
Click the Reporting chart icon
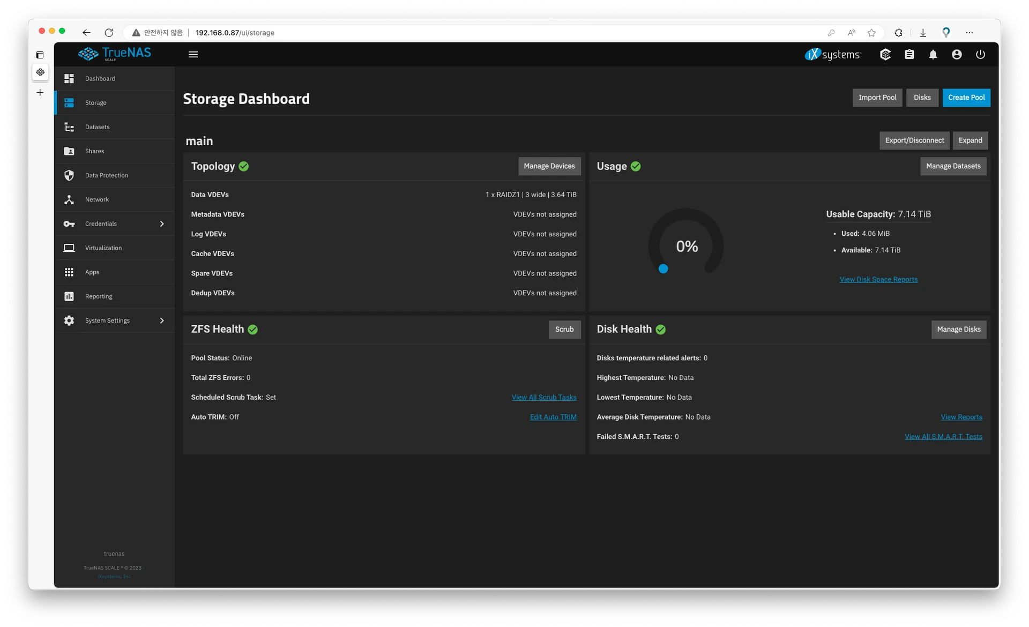pos(69,296)
